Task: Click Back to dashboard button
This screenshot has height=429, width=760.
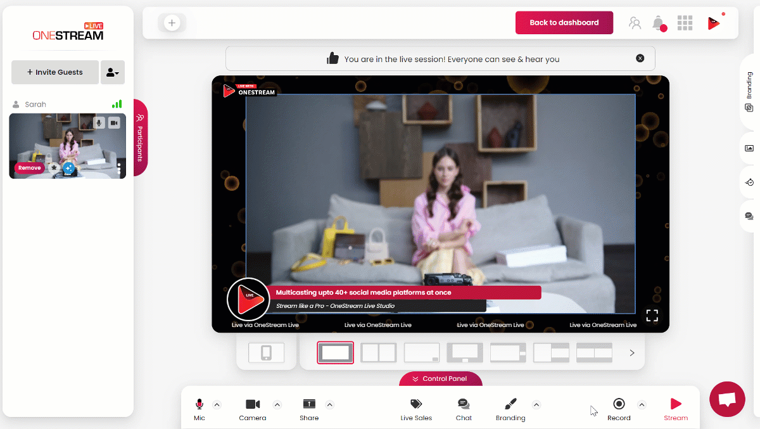Action: click(x=564, y=23)
